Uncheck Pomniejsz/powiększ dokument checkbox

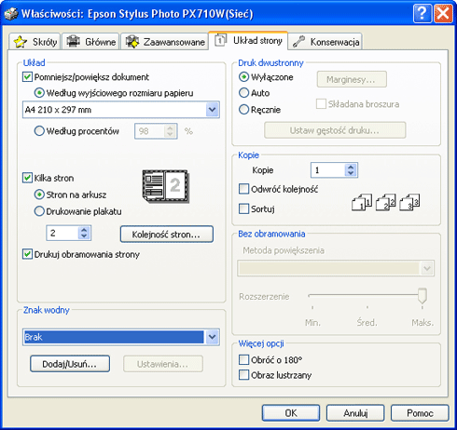[x=27, y=76]
